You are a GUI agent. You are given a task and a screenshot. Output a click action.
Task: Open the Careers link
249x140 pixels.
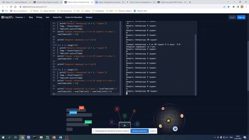(x=89, y=17)
